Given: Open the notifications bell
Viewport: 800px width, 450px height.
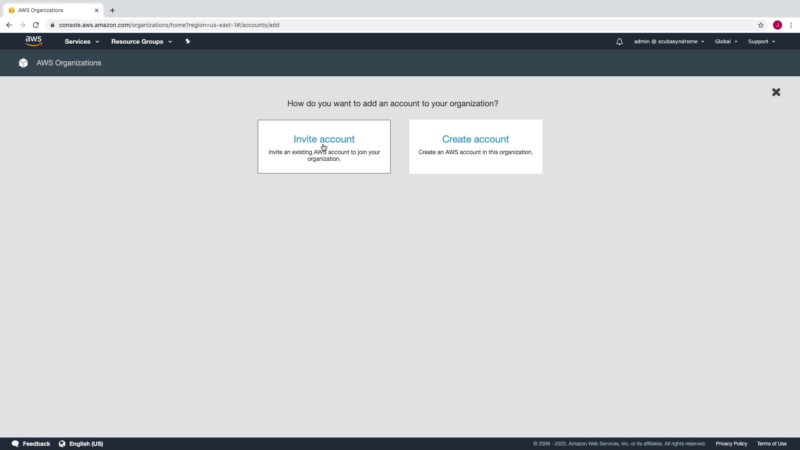Looking at the screenshot, I should [619, 42].
